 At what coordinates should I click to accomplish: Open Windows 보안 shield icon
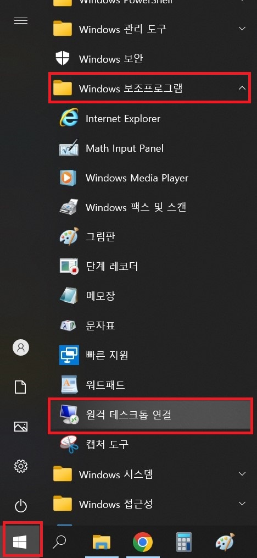[x=63, y=58]
